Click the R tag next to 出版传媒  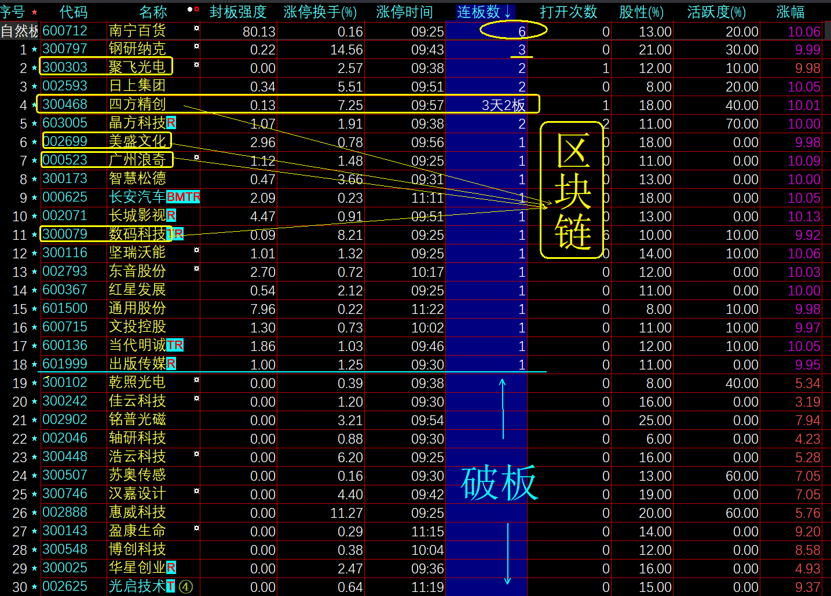point(171,364)
